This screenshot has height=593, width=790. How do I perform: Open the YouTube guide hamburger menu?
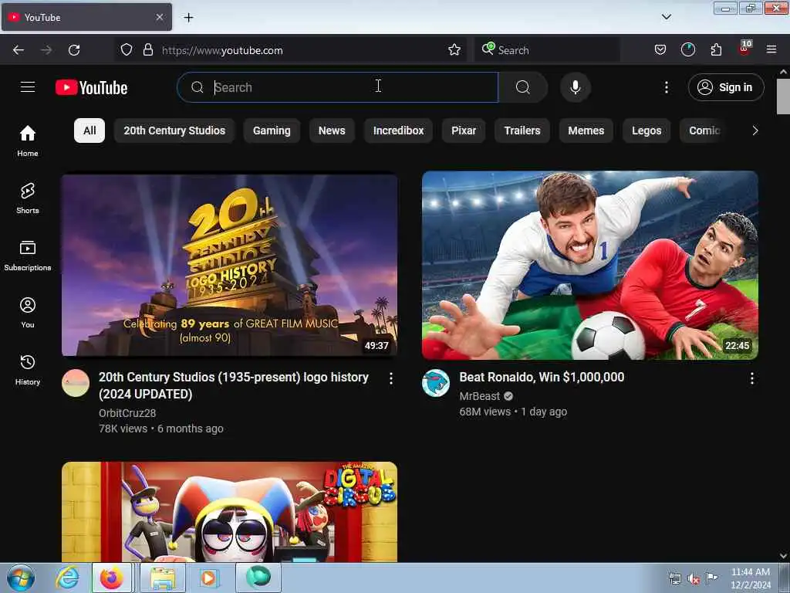pos(28,87)
